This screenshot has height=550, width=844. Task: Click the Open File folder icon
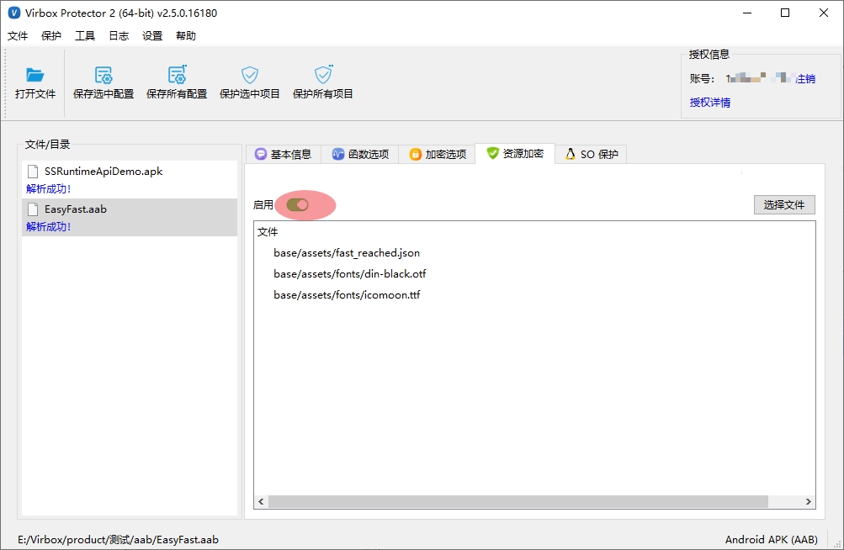[35, 76]
